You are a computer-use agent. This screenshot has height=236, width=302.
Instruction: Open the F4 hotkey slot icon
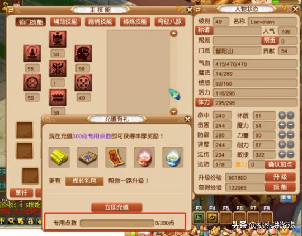(x=213, y=218)
